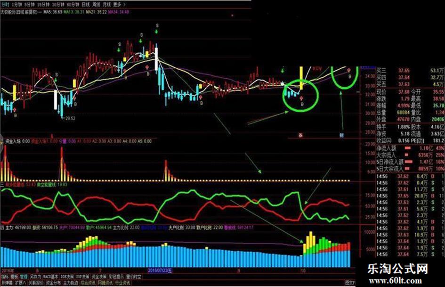Click the 涨幅 4.99% value
445x287 pixels.
(403, 106)
